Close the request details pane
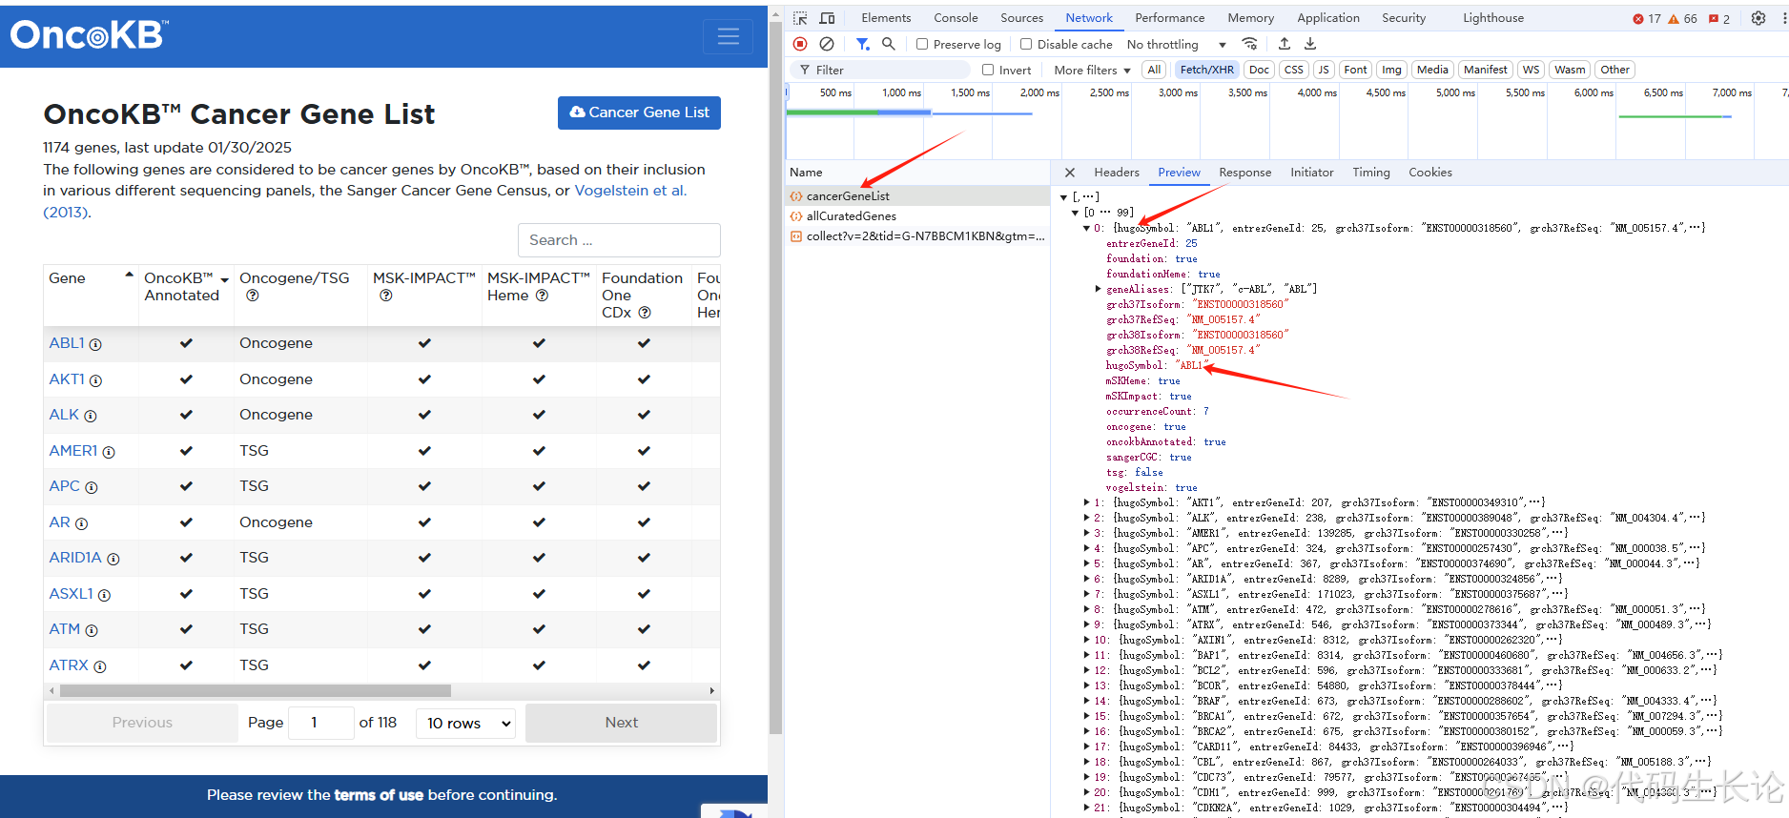 (1070, 173)
